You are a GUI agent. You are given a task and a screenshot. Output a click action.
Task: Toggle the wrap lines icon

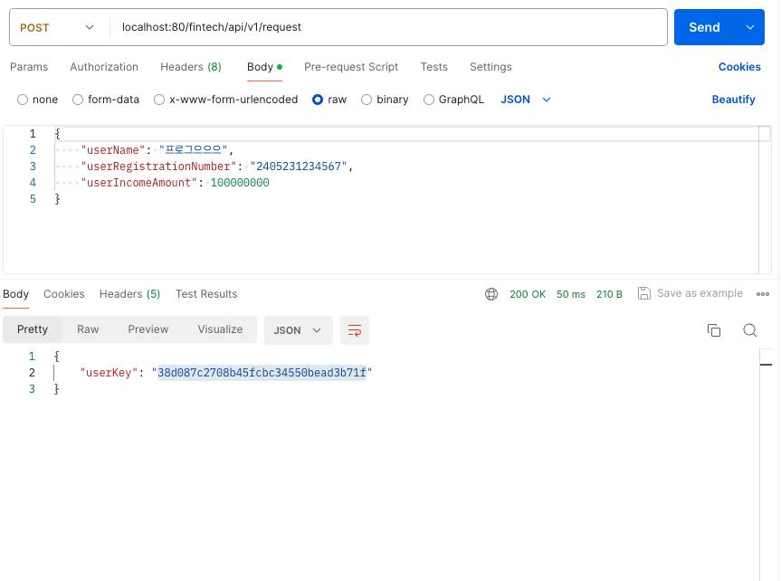[355, 330]
